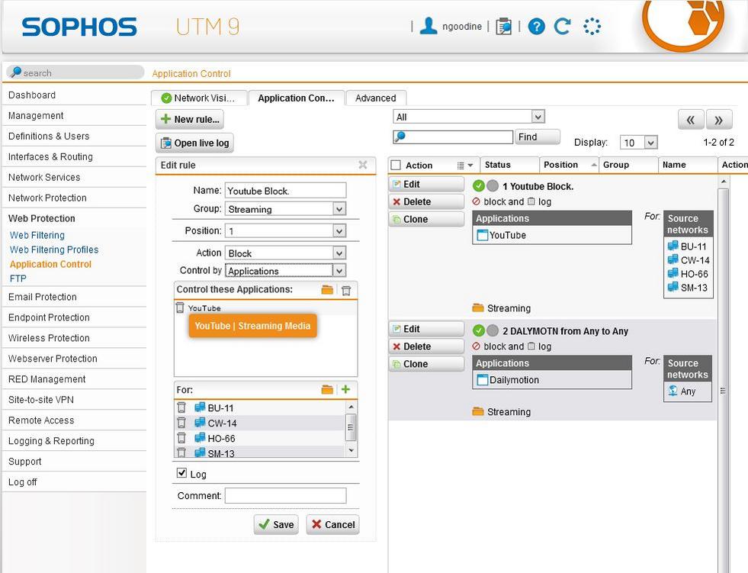Screen dimensions: 748x573
Task: Click the Streaming folder icon under rule 2
Action: coord(478,411)
